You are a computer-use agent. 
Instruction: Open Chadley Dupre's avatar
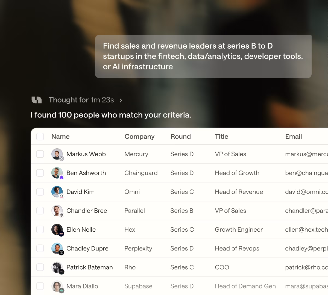pyautogui.click(x=57, y=248)
